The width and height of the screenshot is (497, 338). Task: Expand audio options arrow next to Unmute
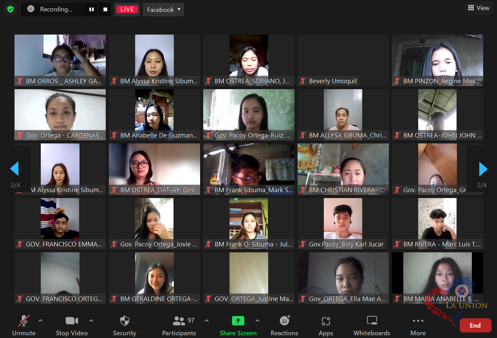(x=40, y=321)
